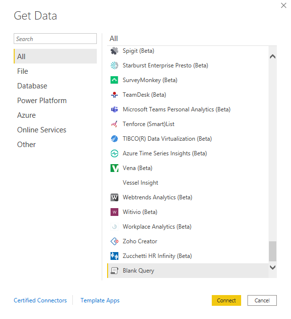291x319 pixels.
Task: Click the connector list scroll-up arrow
Action: tap(272, 57)
